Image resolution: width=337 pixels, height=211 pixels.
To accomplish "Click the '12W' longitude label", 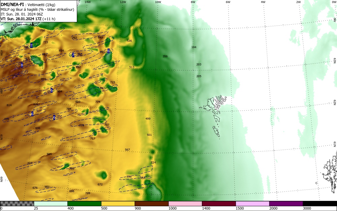I will pos(123,2).
